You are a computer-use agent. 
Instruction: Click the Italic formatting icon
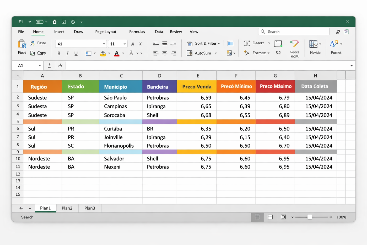coord(67,54)
